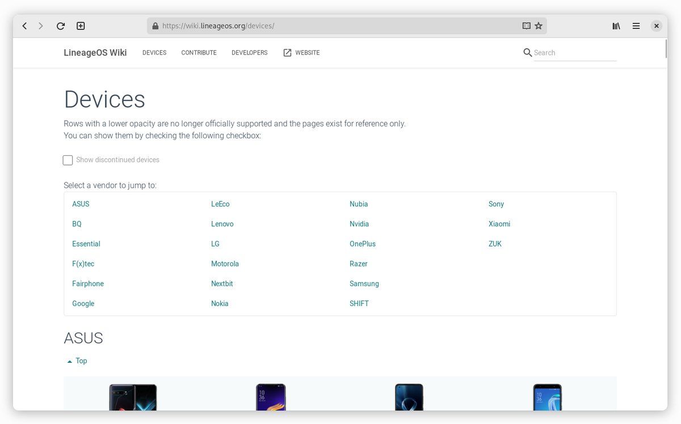Screen dimensions: 681x424
Task: Open a new tab with plus icon
Action: [81, 26]
